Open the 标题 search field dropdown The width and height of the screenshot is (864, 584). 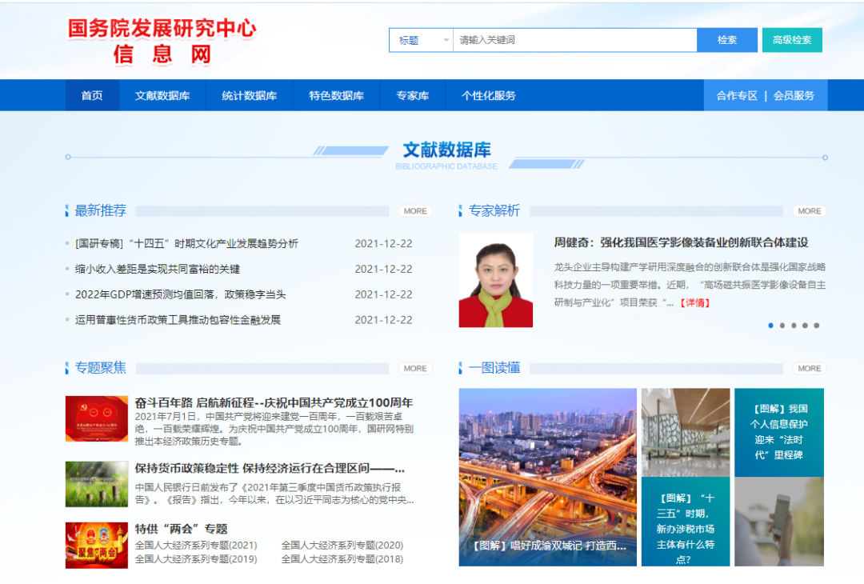point(421,39)
